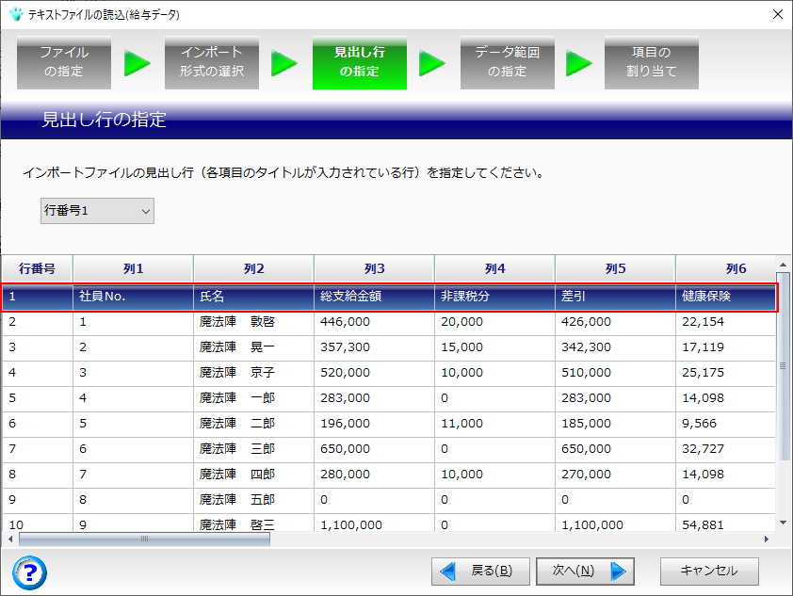Select the ファイルの指定 step tab
The image size is (793, 596).
pyautogui.click(x=64, y=63)
